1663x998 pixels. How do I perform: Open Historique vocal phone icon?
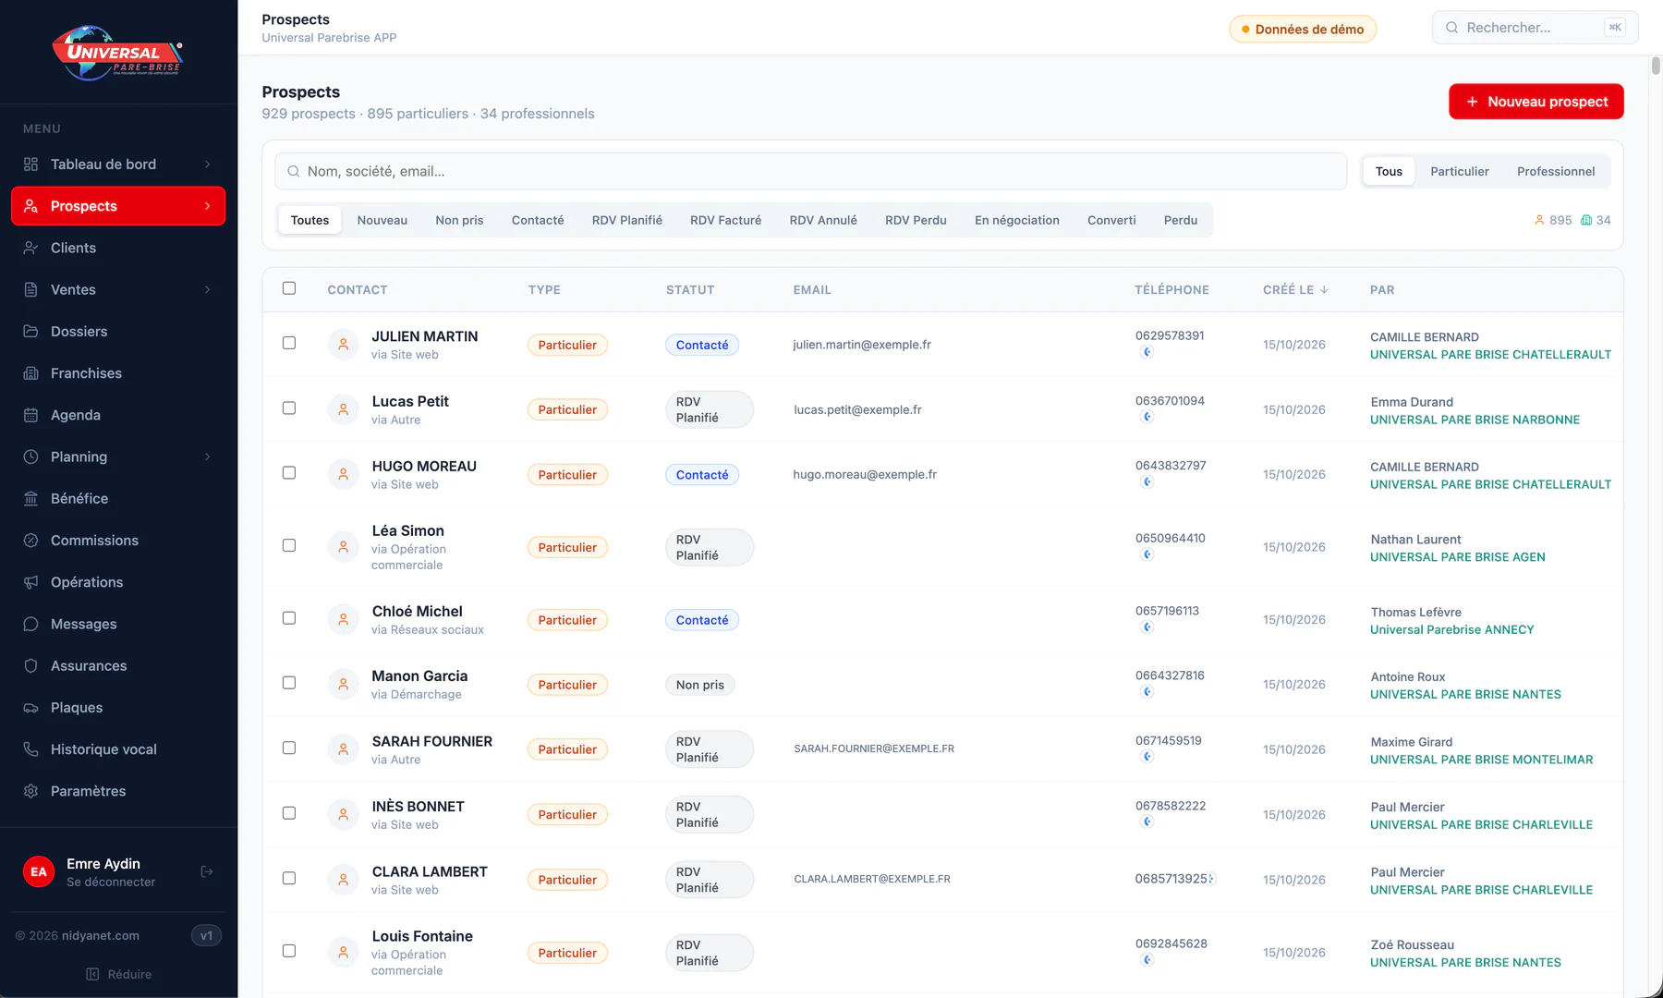(x=30, y=749)
